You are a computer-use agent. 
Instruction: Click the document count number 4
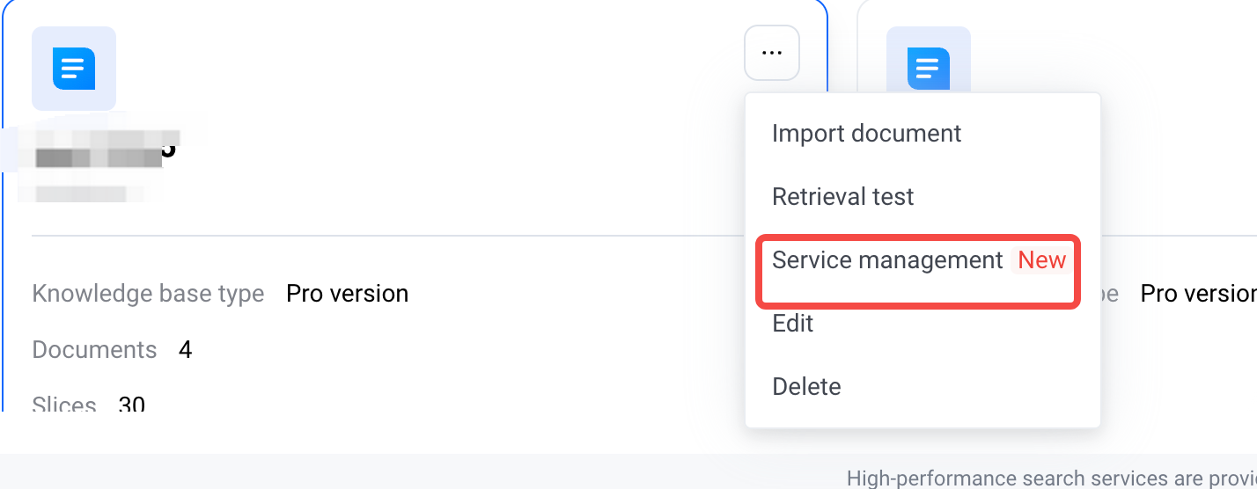(x=185, y=350)
